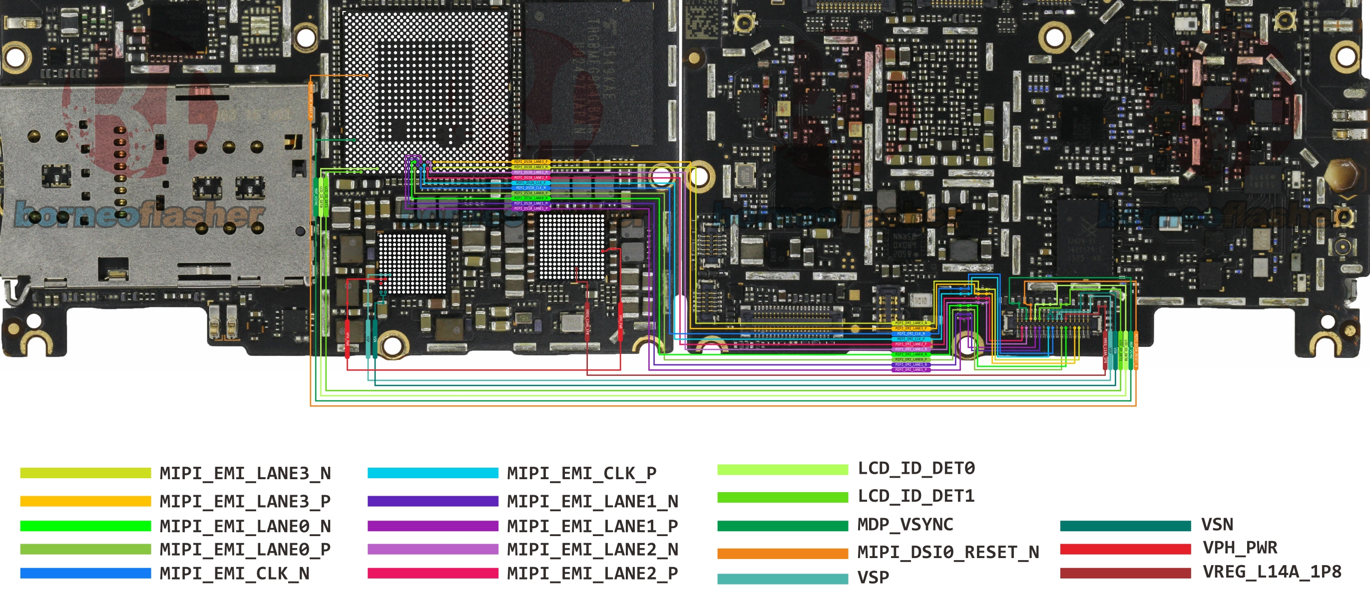This screenshot has width=1370, height=597.
Task: Click the large legend text VSP
Action: pyautogui.click(x=873, y=578)
